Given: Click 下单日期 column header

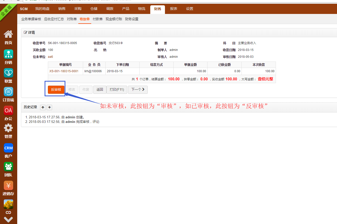Looking at the screenshot, I should click(x=123, y=65).
